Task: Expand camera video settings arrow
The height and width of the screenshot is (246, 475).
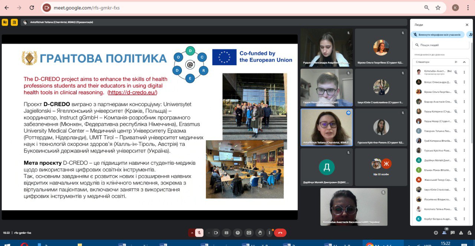Action: point(208,233)
